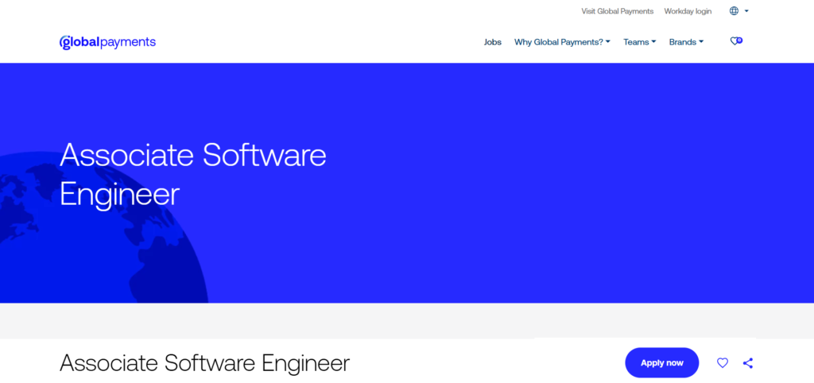
Task: Click the saved jobs heart in navigation
Action: click(735, 42)
